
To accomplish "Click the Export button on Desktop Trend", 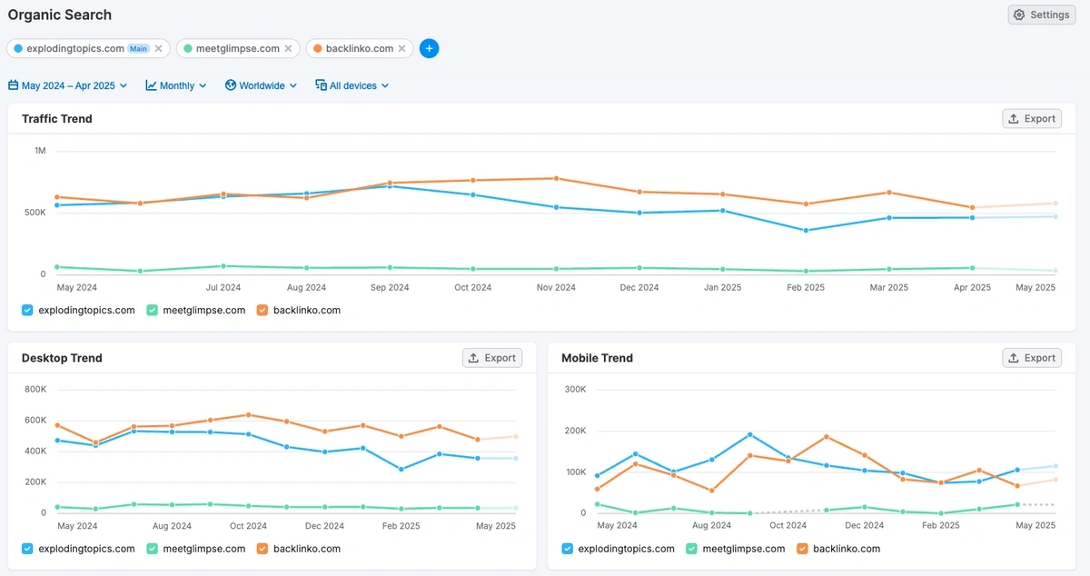I will (492, 358).
